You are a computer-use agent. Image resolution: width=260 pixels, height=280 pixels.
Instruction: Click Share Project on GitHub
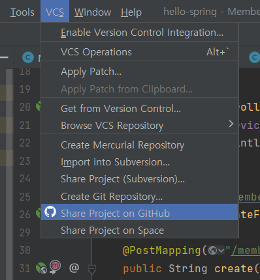pos(139,212)
